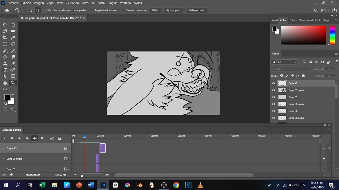Select the Brush tool
The image size is (339, 190).
click(x=13, y=51)
